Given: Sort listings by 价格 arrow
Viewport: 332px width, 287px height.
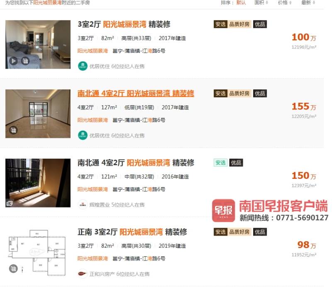Looking at the screenshot, I should tap(290, 2).
